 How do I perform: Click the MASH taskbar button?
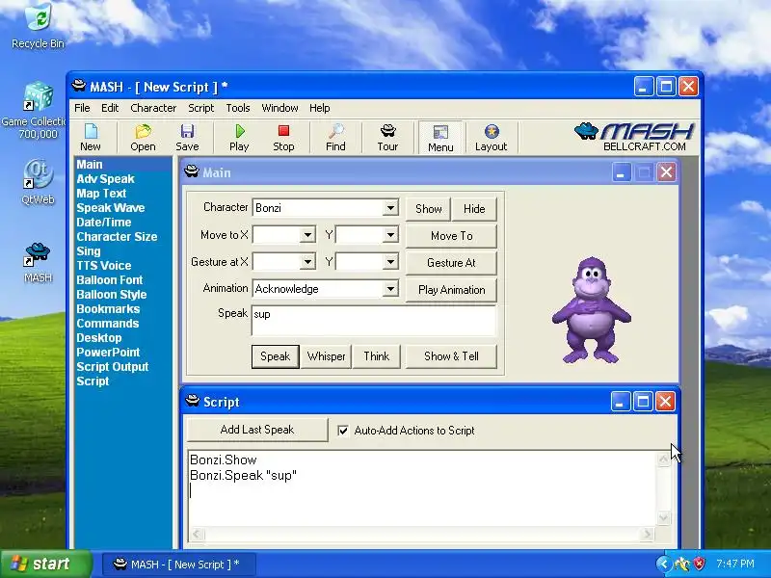click(179, 565)
